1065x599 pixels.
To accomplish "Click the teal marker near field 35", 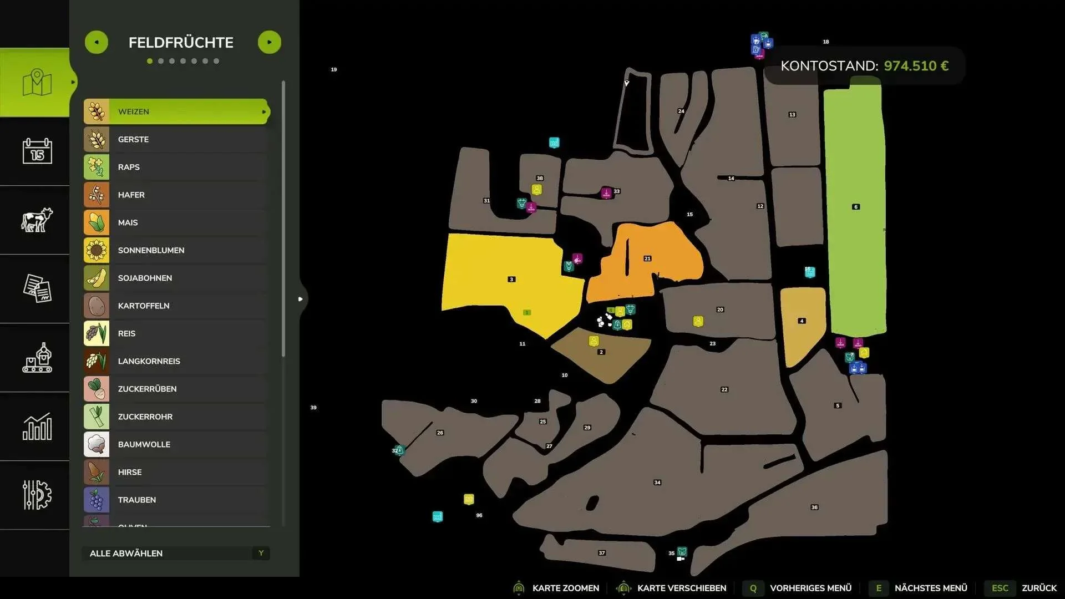I will point(682,551).
